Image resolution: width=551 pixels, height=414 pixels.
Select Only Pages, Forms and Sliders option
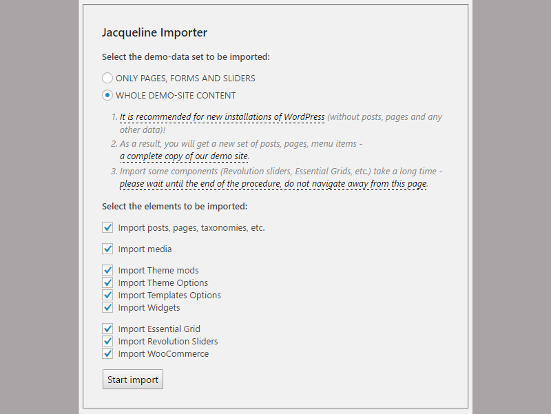[x=107, y=78]
